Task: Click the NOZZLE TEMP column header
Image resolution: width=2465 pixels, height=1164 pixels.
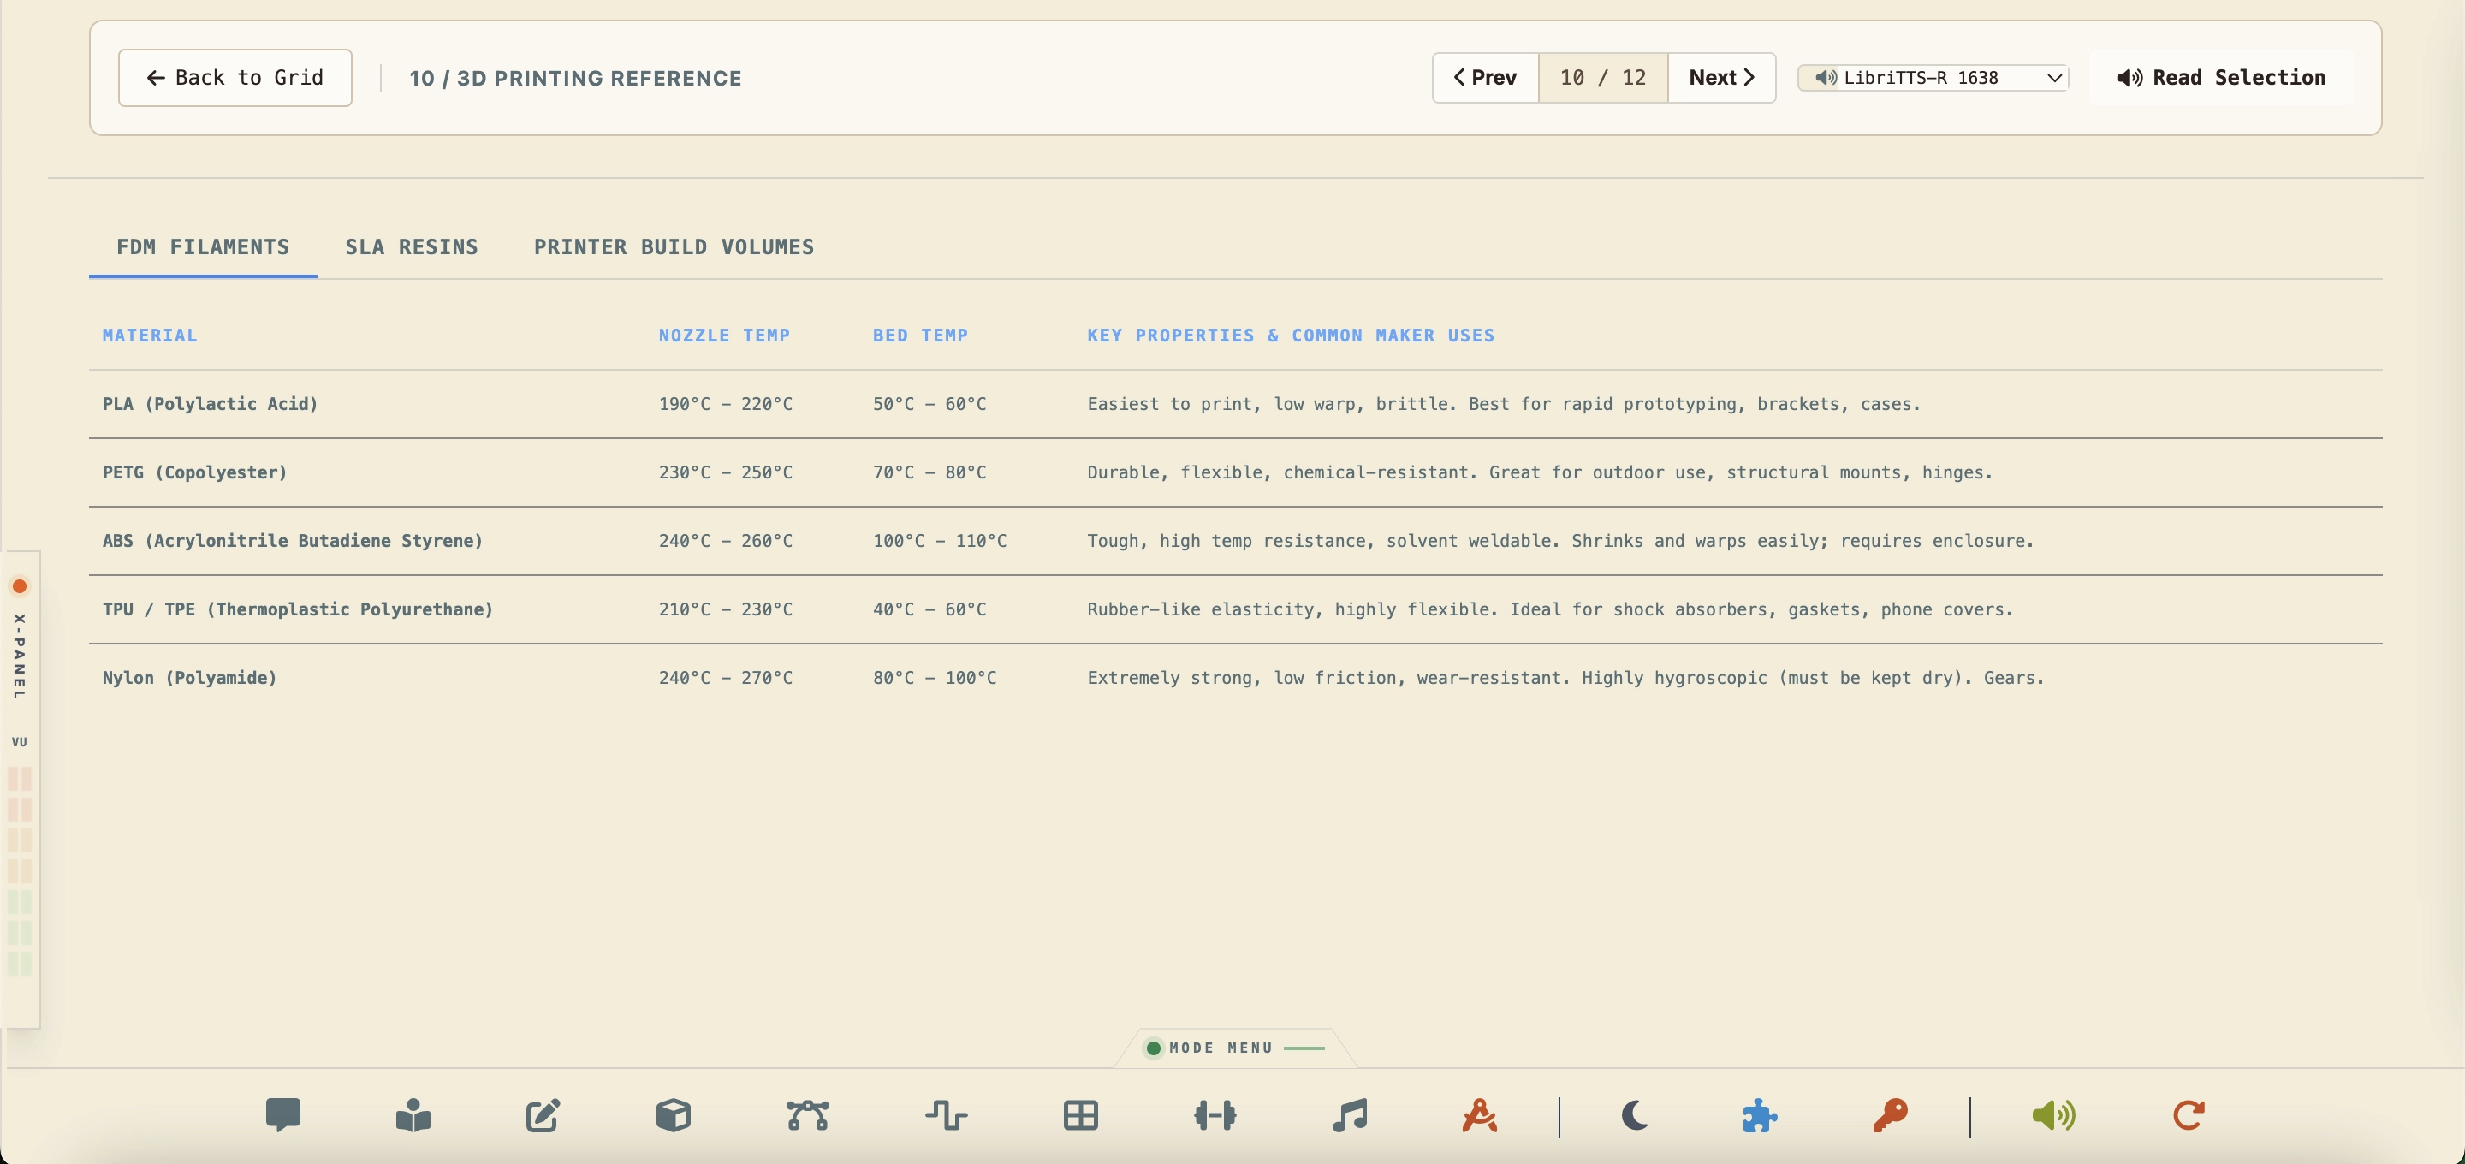Action: 724,335
